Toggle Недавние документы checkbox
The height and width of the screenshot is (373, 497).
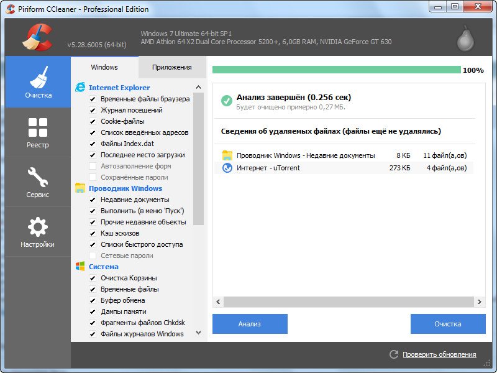(93, 200)
